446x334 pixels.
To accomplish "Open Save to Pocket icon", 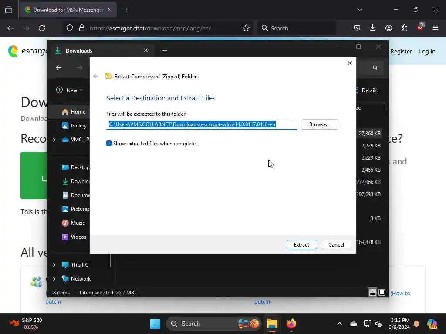I will [357, 28].
